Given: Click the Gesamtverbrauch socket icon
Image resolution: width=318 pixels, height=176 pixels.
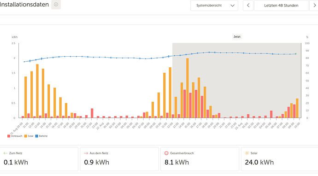Looking at the screenshot, I should point(166,153).
